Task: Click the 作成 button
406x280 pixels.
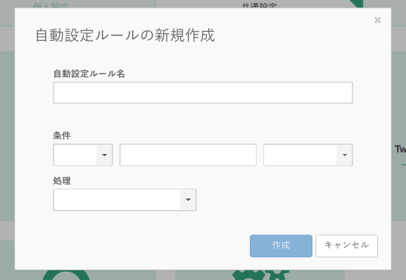Action: (x=281, y=246)
